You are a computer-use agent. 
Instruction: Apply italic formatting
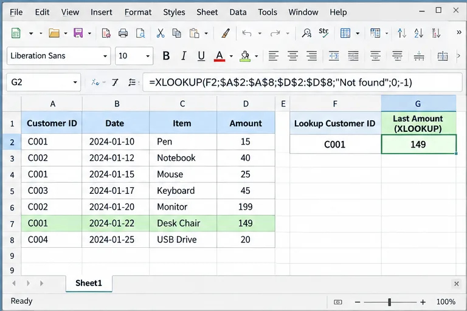coord(184,56)
